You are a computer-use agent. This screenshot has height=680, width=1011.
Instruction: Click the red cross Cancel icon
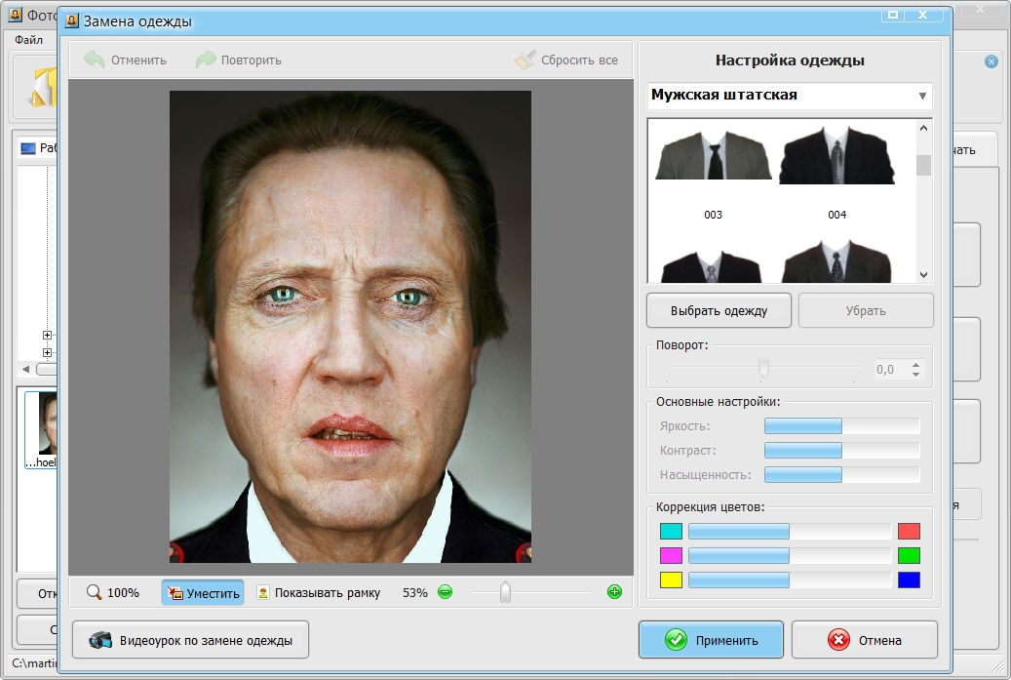point(838,640)
